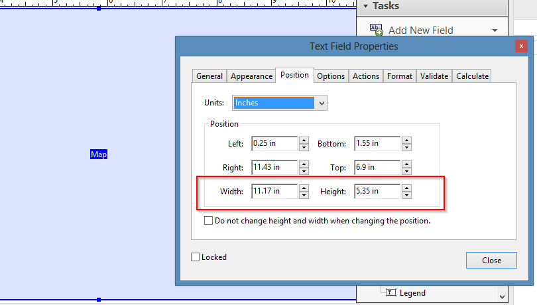Click the Width value field
Image resolution: width=537 pixels, height=305 pixels.
[273, 191]
